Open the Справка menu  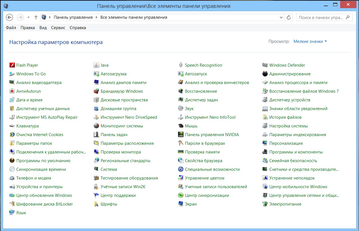point(78,28)
